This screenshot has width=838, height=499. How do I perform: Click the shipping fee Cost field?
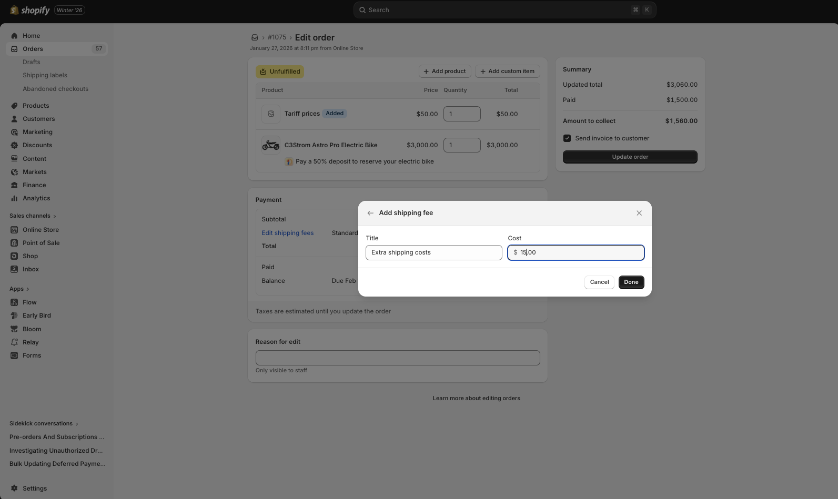pyautogui.click(x=576, y=252)
